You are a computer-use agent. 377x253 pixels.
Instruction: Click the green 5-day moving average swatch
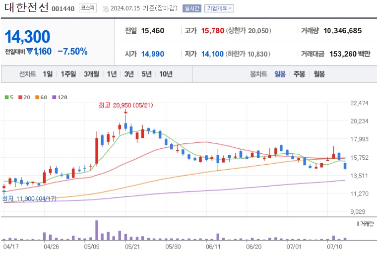click(6, 97)
